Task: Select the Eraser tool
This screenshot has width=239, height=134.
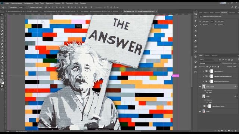Action: 2,47
